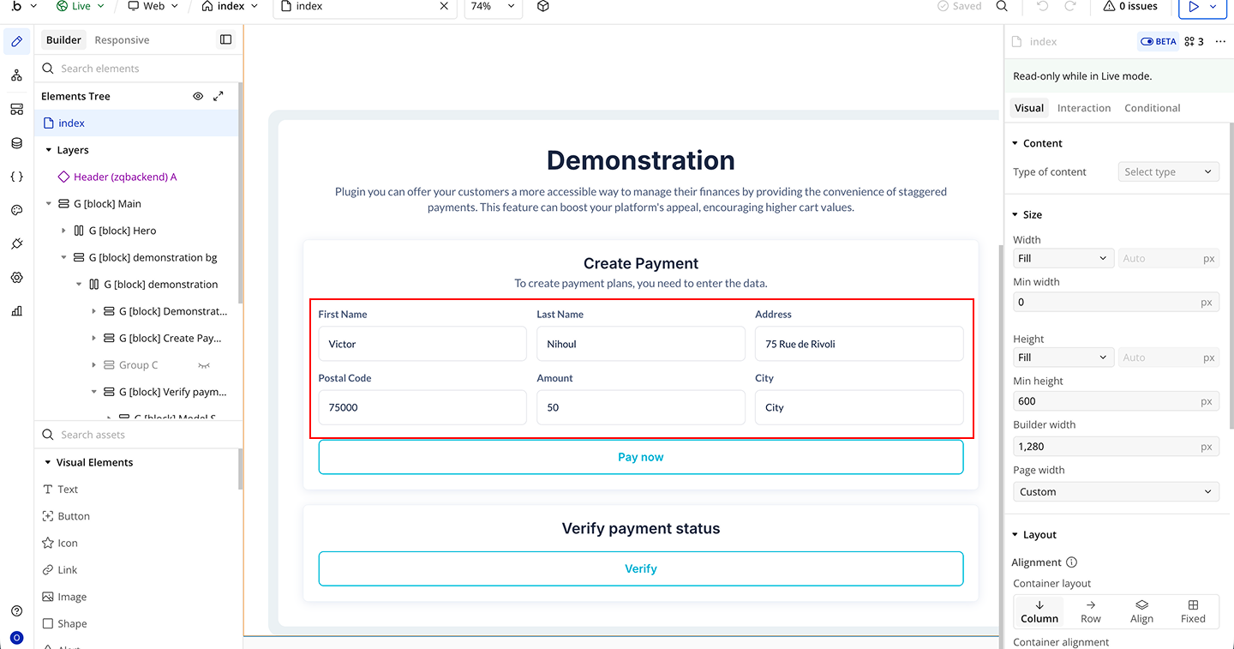Open the Page width Custom dropdown

[x=1116, y=491]
